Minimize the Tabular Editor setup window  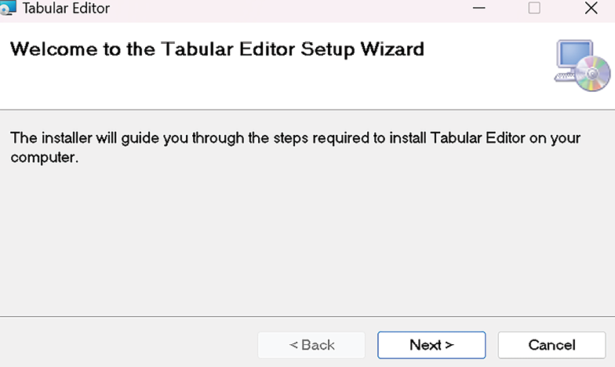tap(479, 9)
